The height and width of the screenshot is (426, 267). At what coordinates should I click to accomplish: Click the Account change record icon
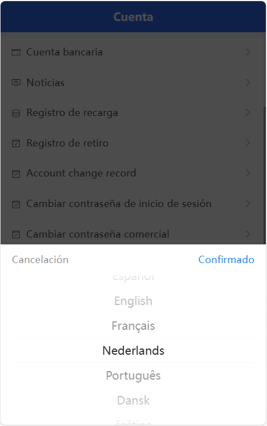pos(16,174)
